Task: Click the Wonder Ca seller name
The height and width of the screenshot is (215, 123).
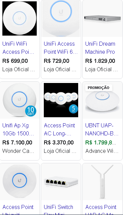Action: tap(18, 151)
